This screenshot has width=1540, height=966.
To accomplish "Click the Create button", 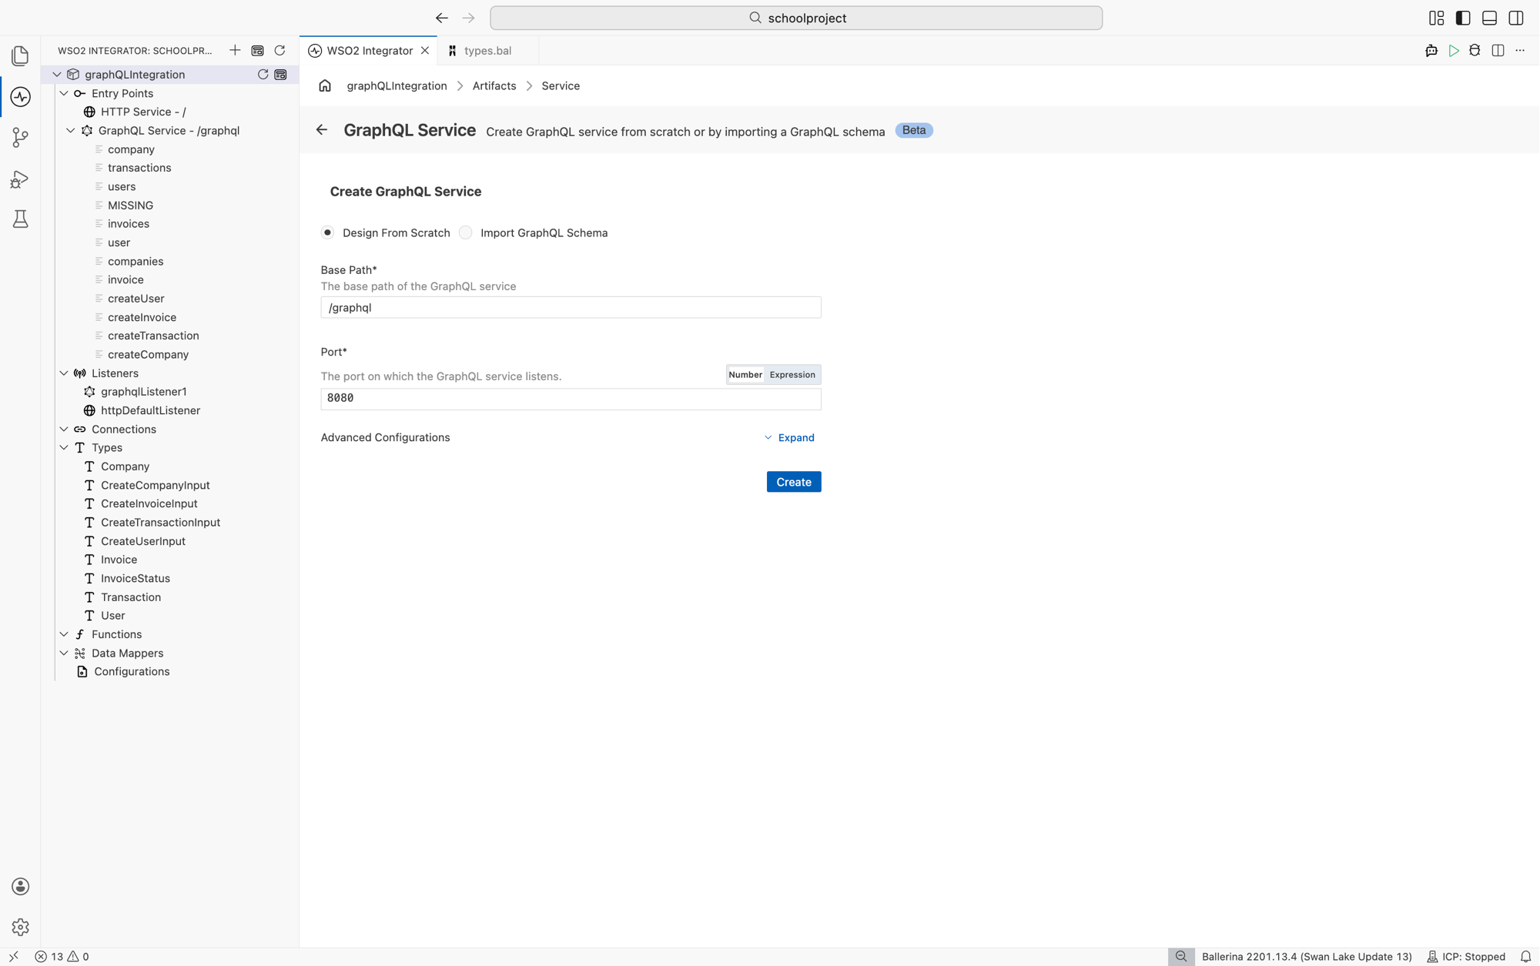I will point(794,482).
